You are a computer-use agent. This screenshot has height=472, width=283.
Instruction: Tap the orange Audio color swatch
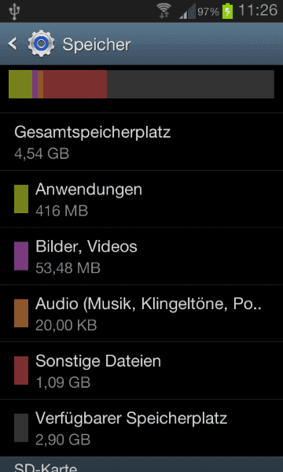point(21,313)
